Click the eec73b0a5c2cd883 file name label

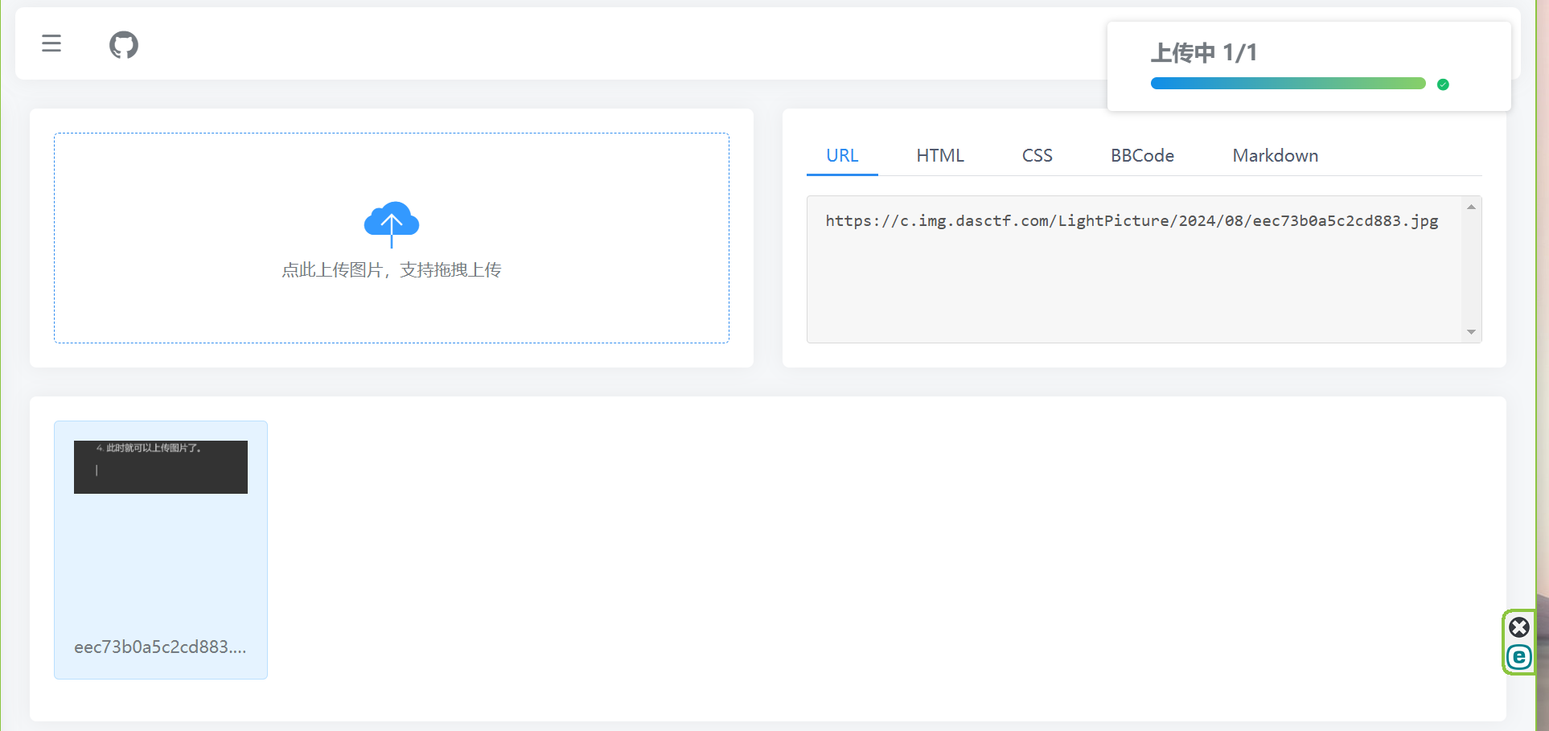point(160,647)
